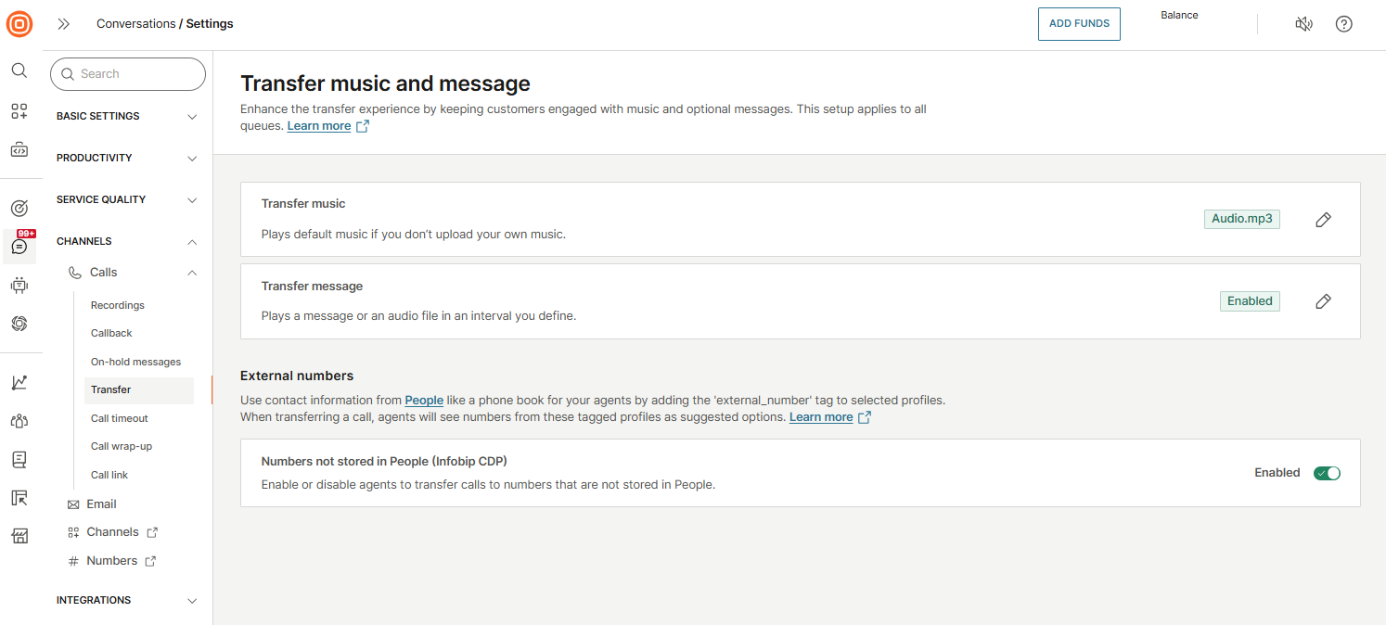Open the help question mark icon
The image size is (1386, 625).
click(1343, 24)
